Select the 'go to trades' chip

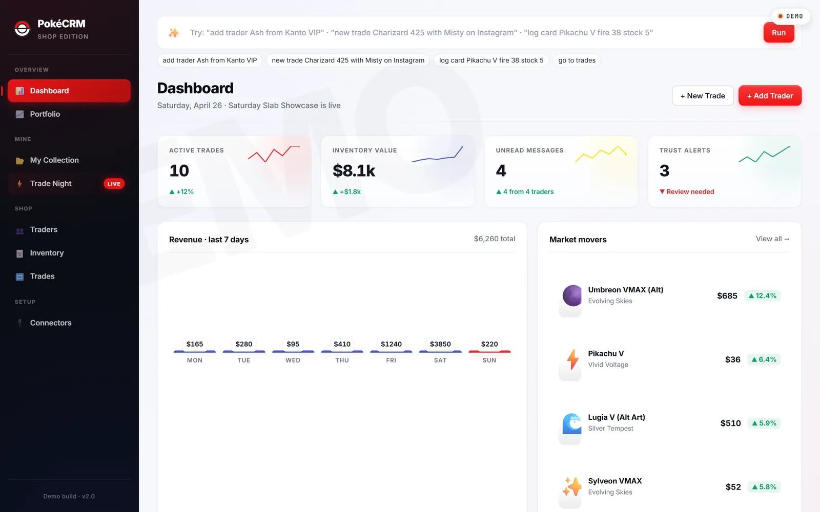pyautogui.click(x=577, y=60)
